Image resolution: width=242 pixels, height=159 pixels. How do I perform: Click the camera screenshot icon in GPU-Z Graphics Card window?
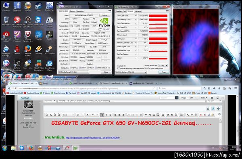[110, 11]
